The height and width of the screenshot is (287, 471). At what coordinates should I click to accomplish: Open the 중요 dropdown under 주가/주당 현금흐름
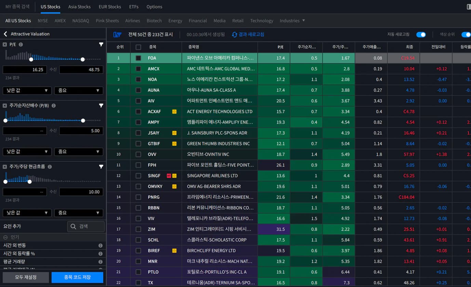(x=79, y=213)
